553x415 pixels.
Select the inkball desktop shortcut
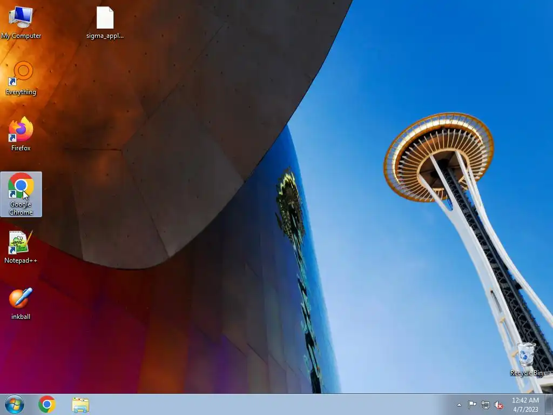point(21,304)
